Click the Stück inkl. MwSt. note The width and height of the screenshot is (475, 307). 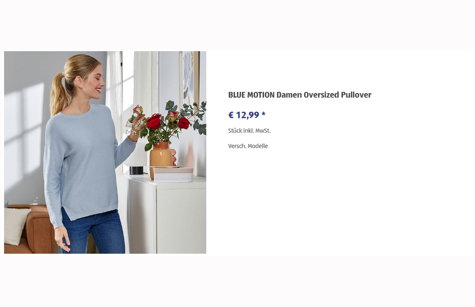(x=249, y=131)
